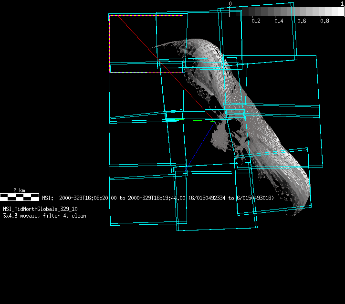Click the gray asteroid shape model
345x304 pixels.
coord(267,143)
